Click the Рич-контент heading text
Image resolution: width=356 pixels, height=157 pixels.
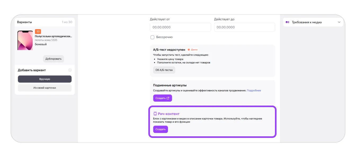click(168, 114)
